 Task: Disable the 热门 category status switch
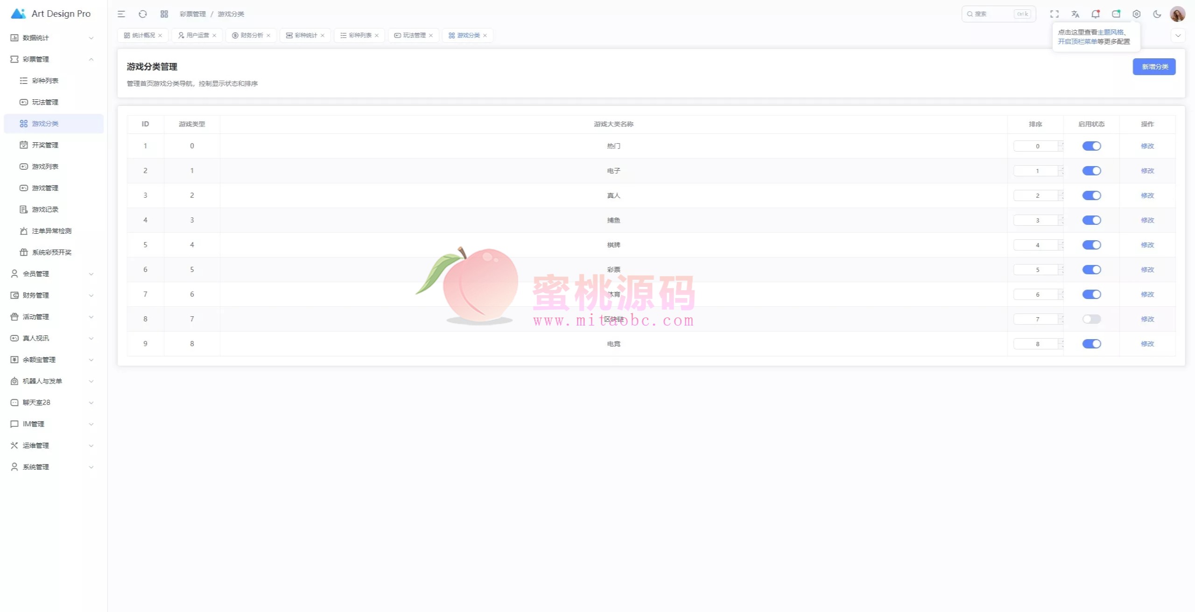[x=1091, y=146]
